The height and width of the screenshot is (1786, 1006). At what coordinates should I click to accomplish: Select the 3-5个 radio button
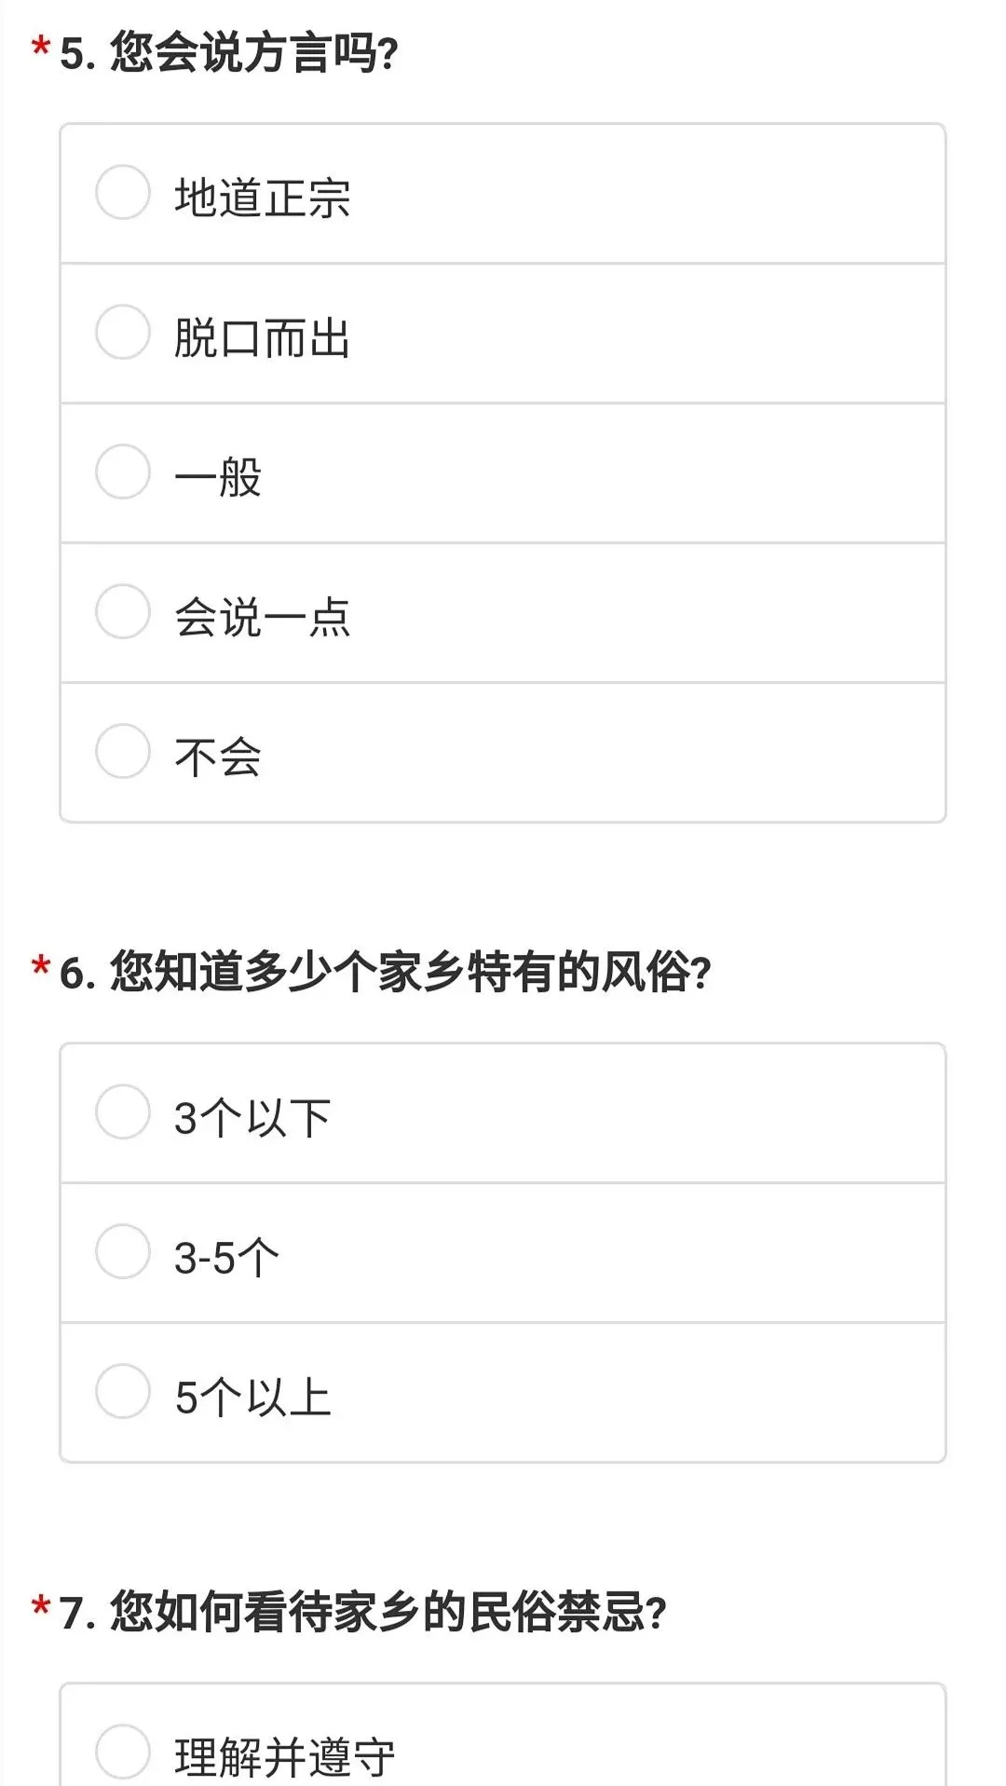tap(123, 1252)
